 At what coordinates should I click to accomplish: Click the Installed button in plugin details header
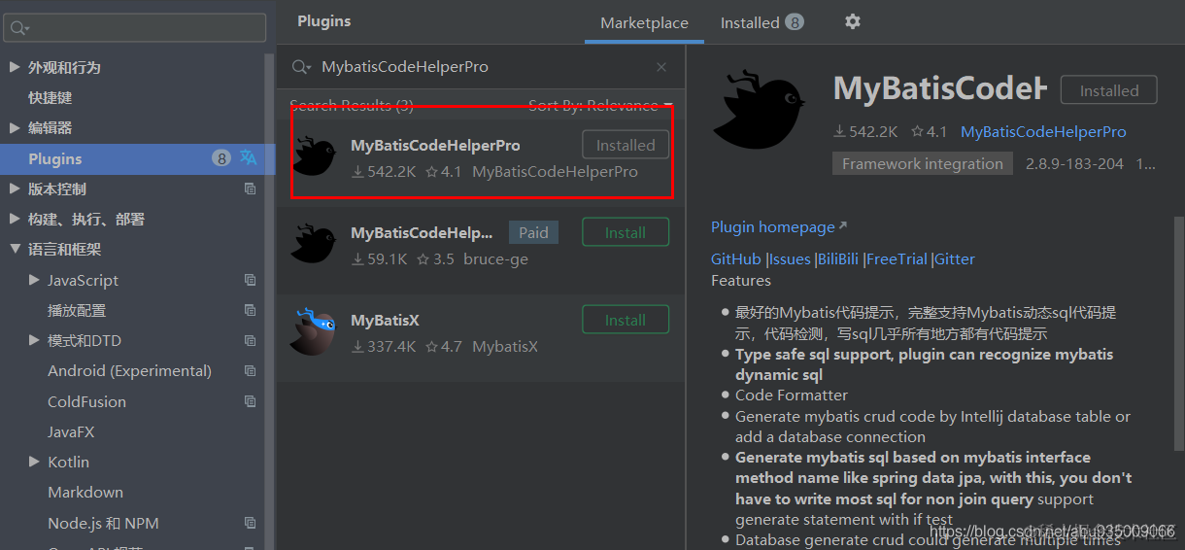[1108, 90]
